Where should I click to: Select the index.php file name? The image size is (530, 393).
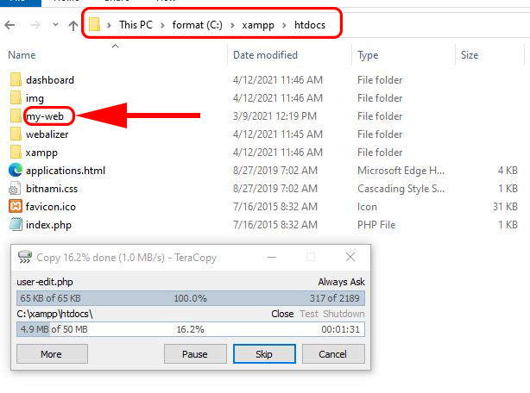48,225
